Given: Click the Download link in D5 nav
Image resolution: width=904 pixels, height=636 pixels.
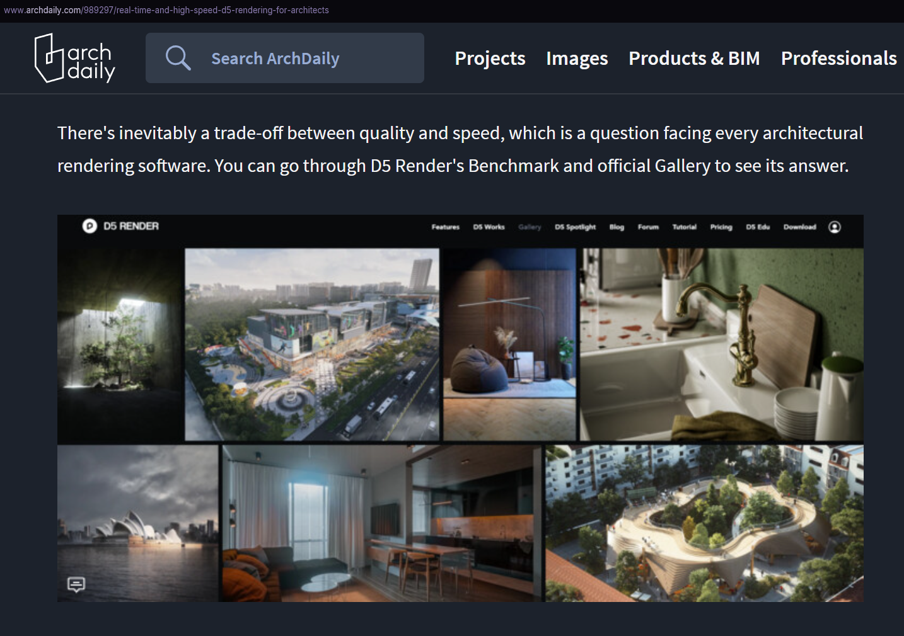Looking at the screenshot, I should pos(799,227).
